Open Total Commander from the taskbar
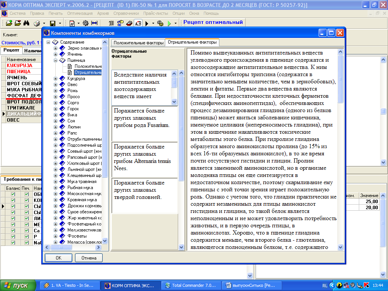Image resolution: width=388 pixels, height=291 pixels. (191, 285)
